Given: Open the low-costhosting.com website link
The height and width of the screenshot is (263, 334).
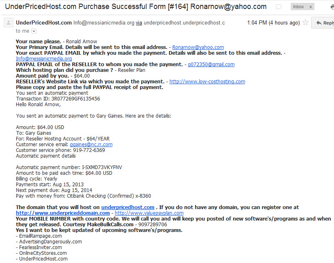Looking at the screenshot, I should point(207,81).
